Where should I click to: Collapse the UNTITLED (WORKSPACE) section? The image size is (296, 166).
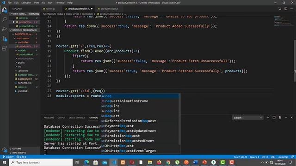tap(25, 30)
